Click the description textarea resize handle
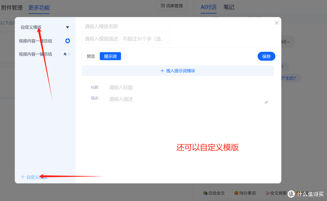Screen dimensions: 327x201 coord(266,102)
